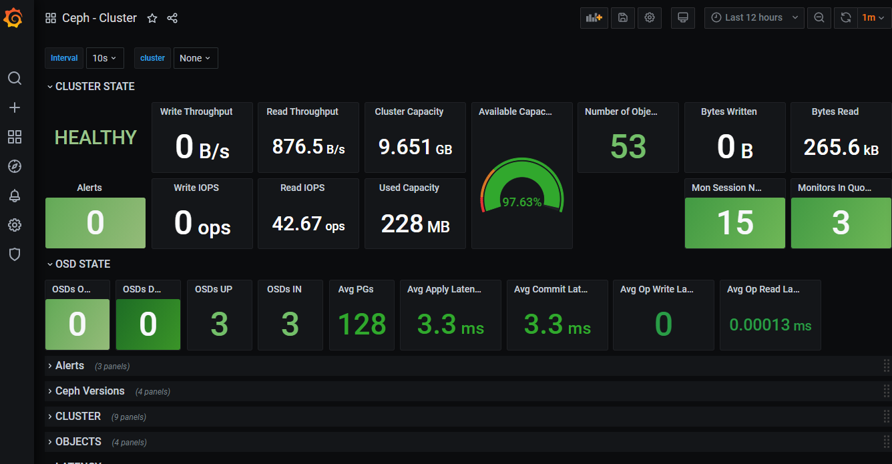Open the dashboard search magnifier
This screenshot has width=892, height=464.
(15, 78)
